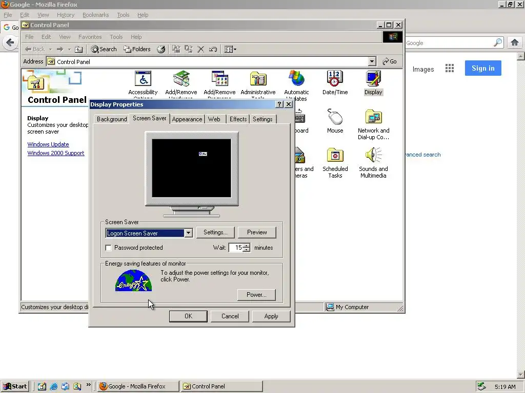Click the Firefox search magnifier icon
This screenshot has width=525, height=393.
498,42
